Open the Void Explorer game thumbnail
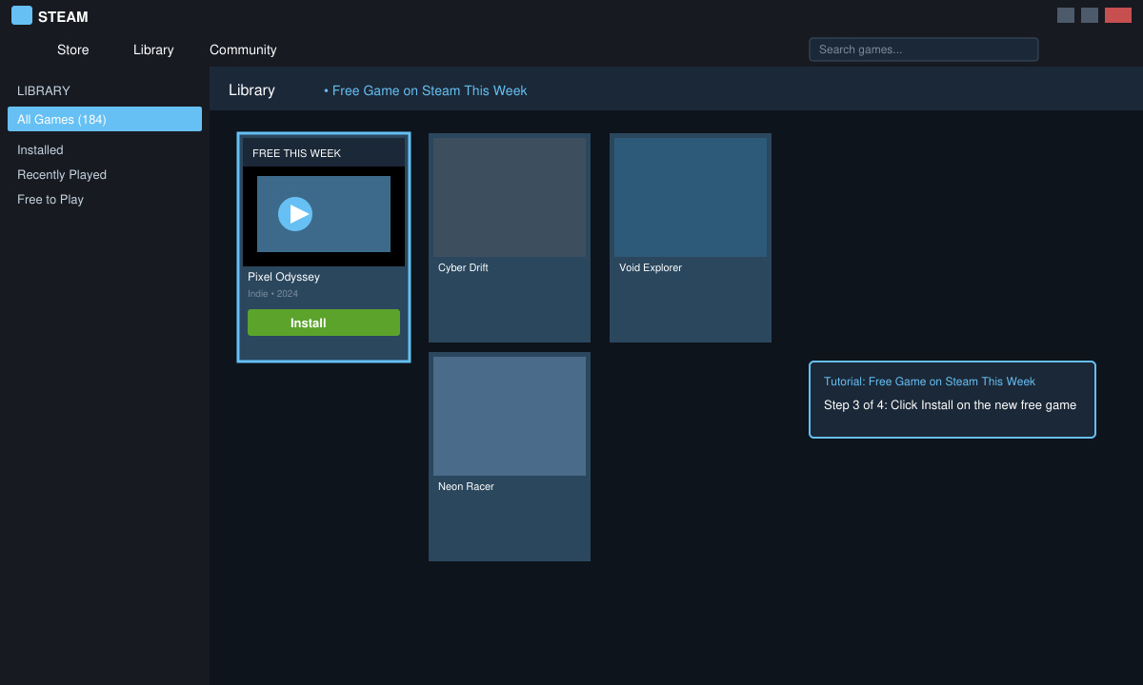 (691, 197)
